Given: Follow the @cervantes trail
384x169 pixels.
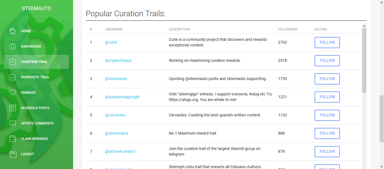Looking at the screenshot, I should 327,115.
